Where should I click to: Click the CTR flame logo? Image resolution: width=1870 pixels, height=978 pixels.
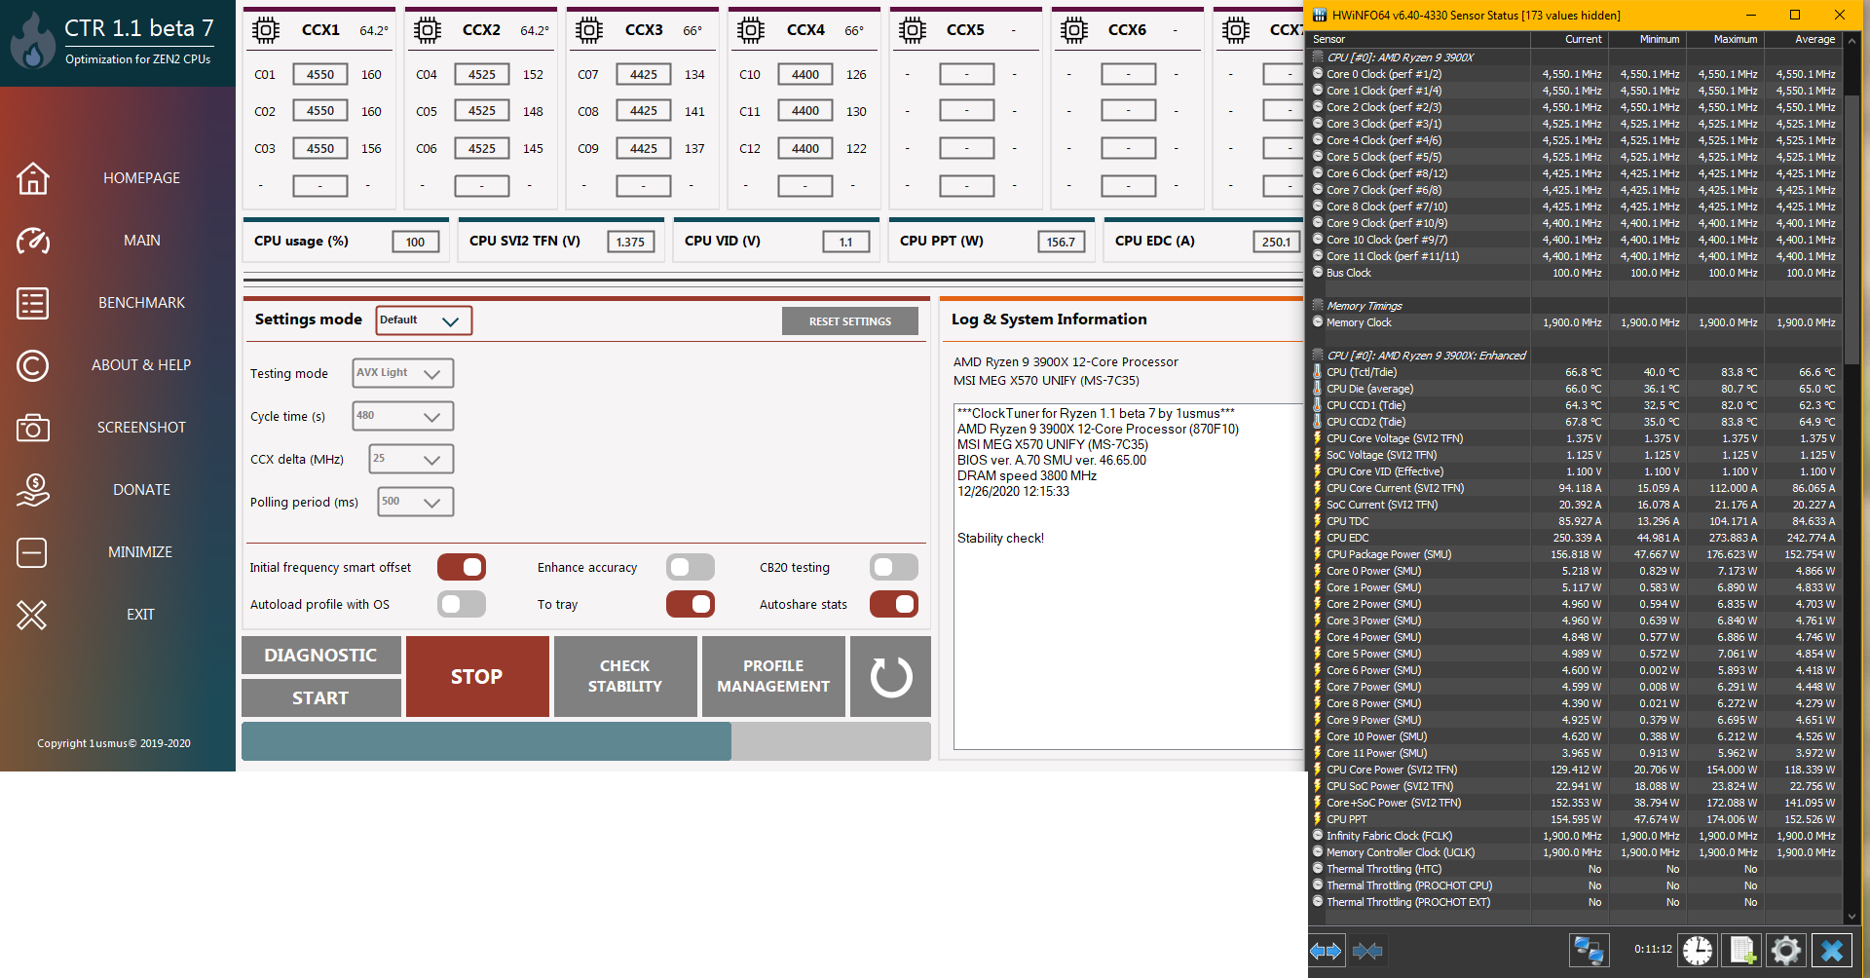pos(32,41)
